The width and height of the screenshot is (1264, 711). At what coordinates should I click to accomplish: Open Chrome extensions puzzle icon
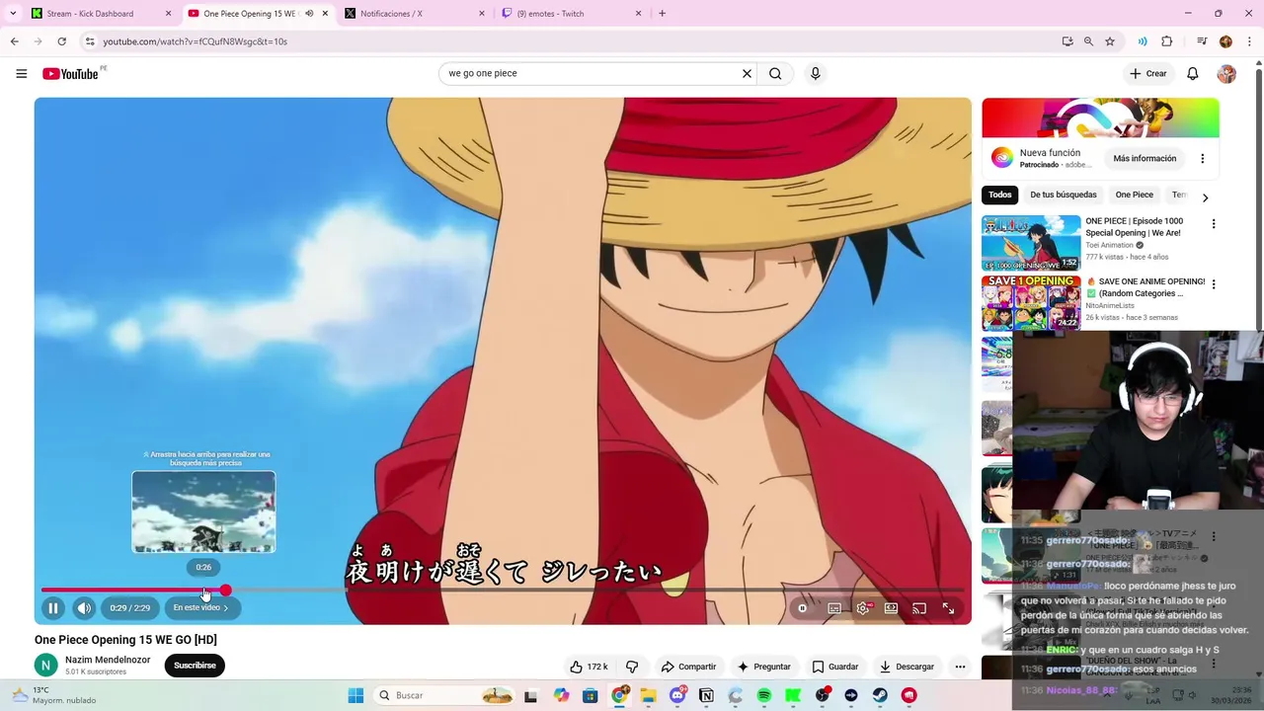[1167, 41]
